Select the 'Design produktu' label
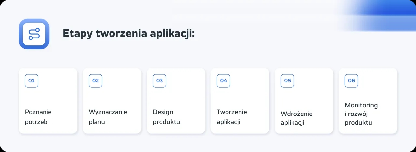This screenshot has height=152, width=416. pos(166,117)
